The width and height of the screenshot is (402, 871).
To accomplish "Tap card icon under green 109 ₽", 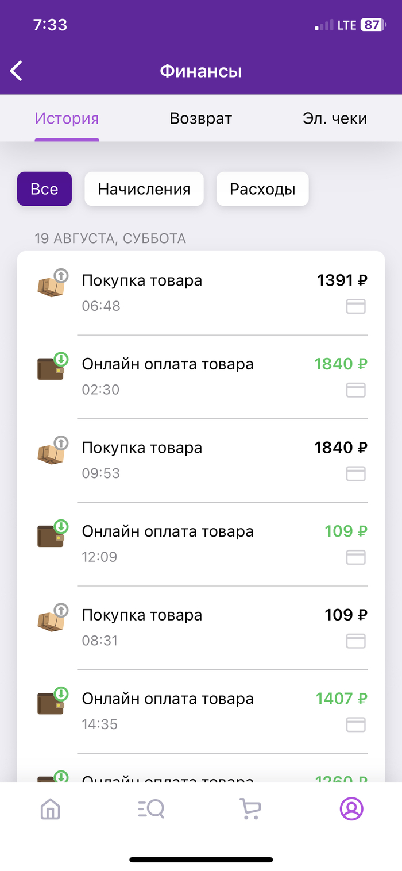I will click(356, 557).
